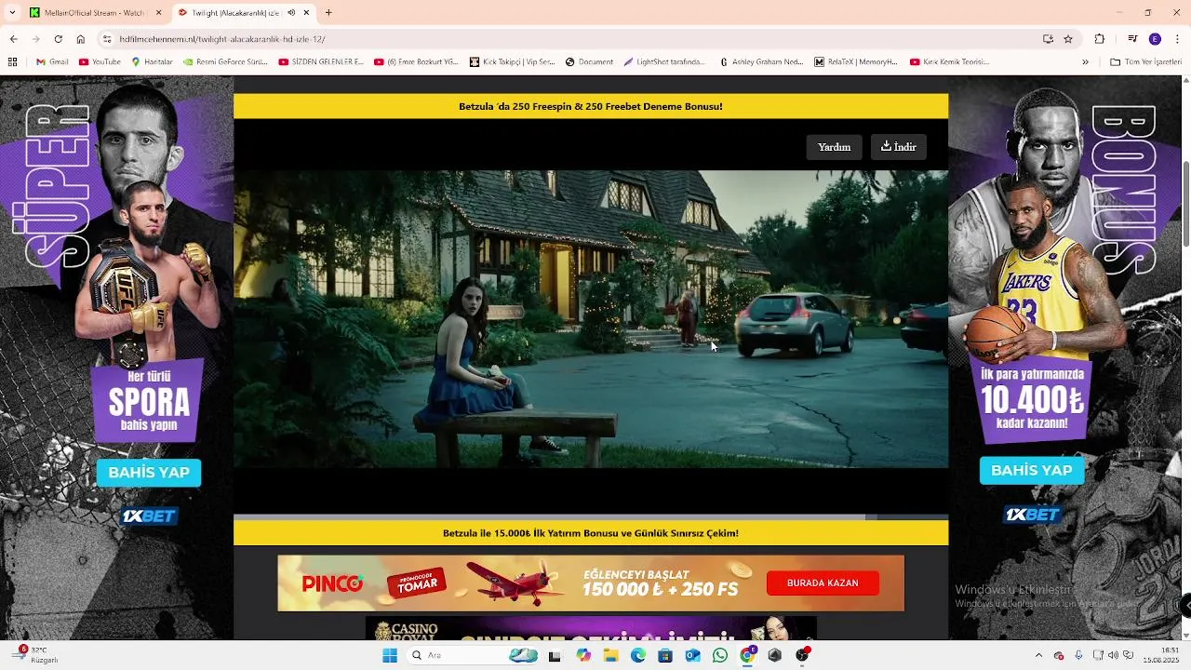1191x670 pixels.
Task: Open Document bookmark
Action: (x=589, y=62)
